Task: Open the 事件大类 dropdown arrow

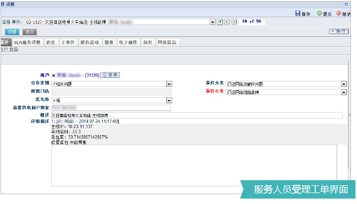Action: (x=344, y=84)
